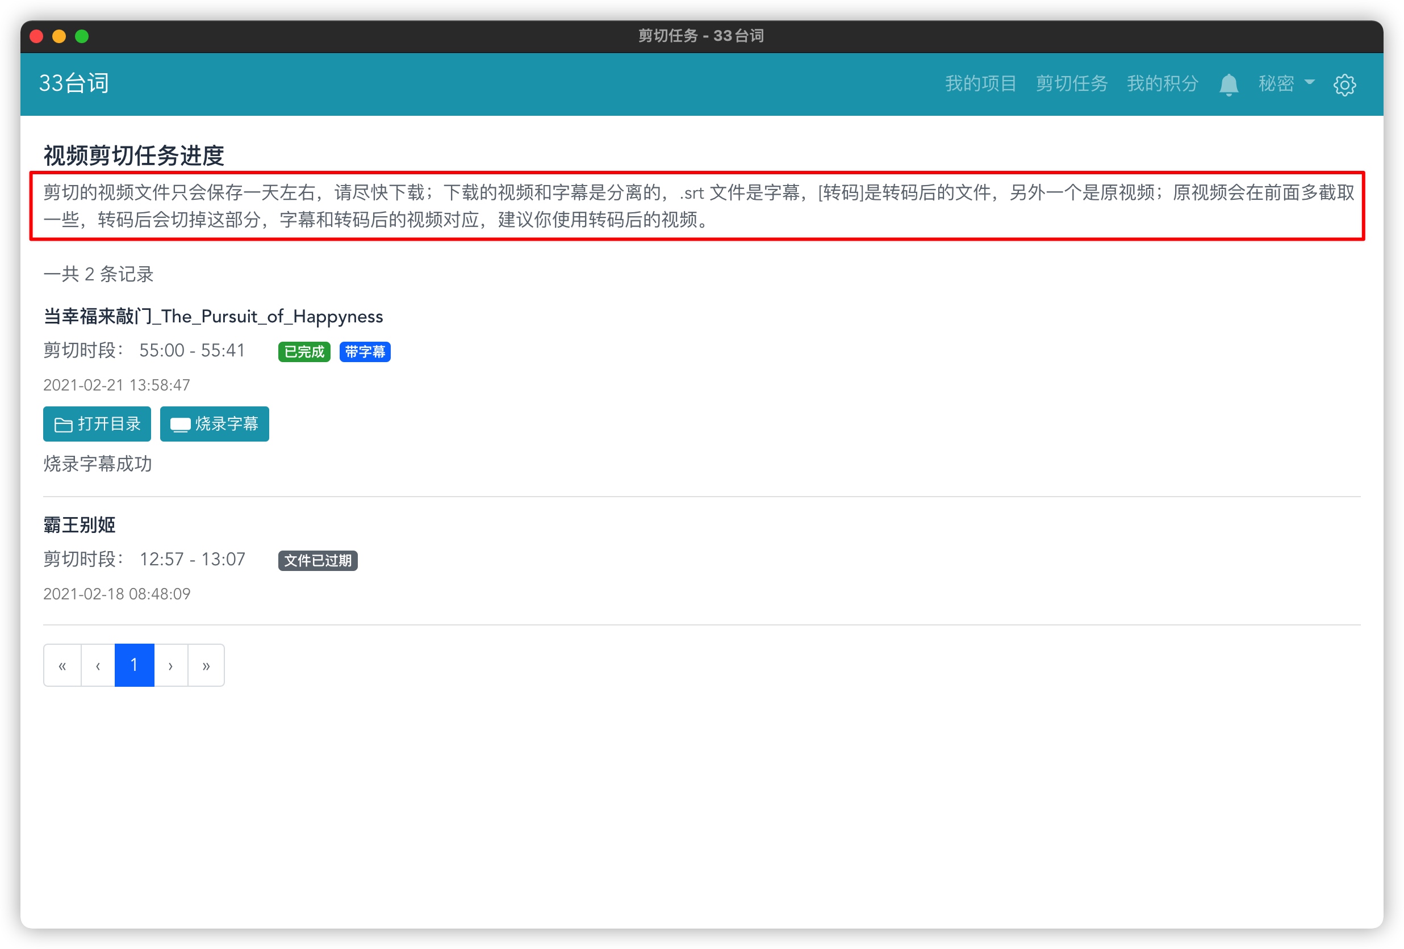1404x949 pixels.
Task: Click the 打开目录 button
Action: [97, 424]
